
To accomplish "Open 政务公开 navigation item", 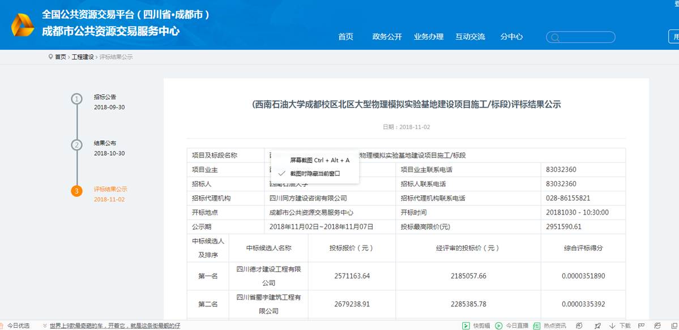I will coord(387,37).
